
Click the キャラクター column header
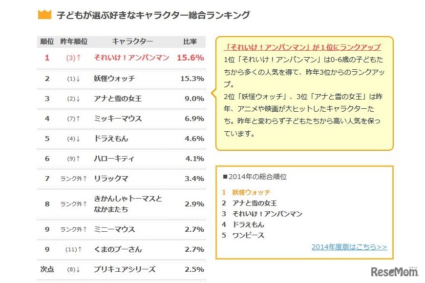pyautogui.click(x=132, y=41)
